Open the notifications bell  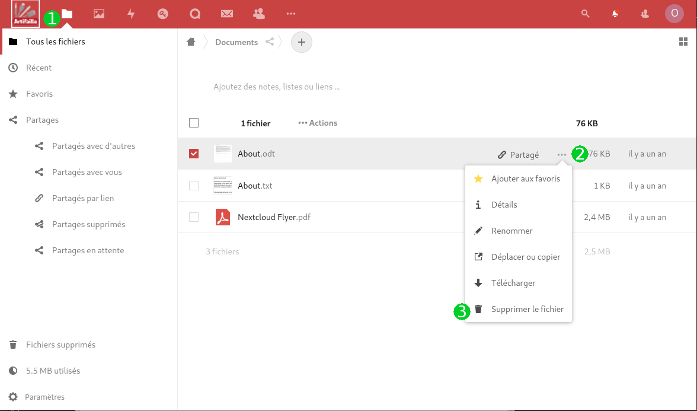pos(615,14)
